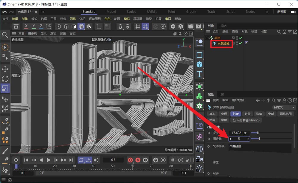This screenshot has height=183, width=298.
Task: Select the 百度经验 text object
Action: pos(223,43)
